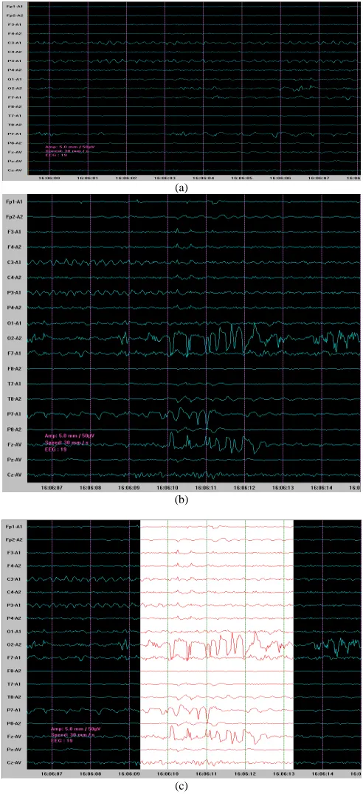Click the Speed: 30 mm / s text in panel (b)
Image resolution: width=363 pixels, height=797 pixels.
65,444
